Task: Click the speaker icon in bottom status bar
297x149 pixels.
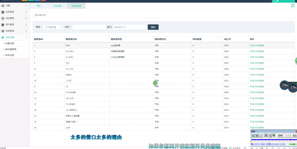Action: [x=284, y=148]
